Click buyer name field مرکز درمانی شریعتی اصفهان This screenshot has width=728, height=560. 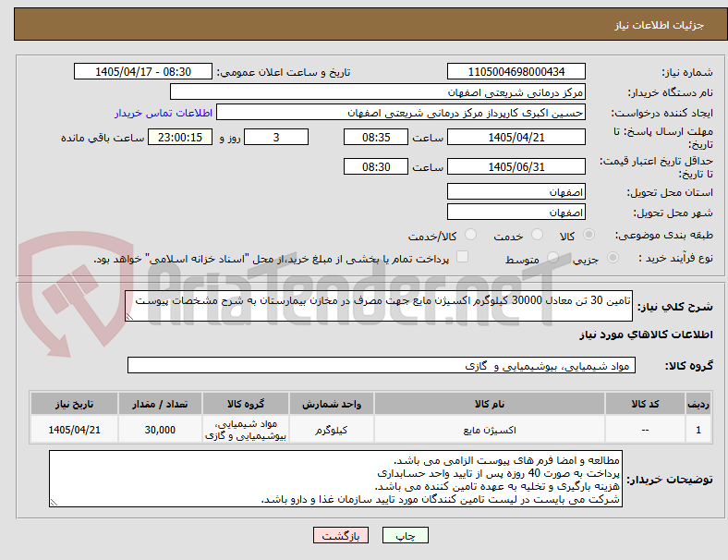point(378,91)
